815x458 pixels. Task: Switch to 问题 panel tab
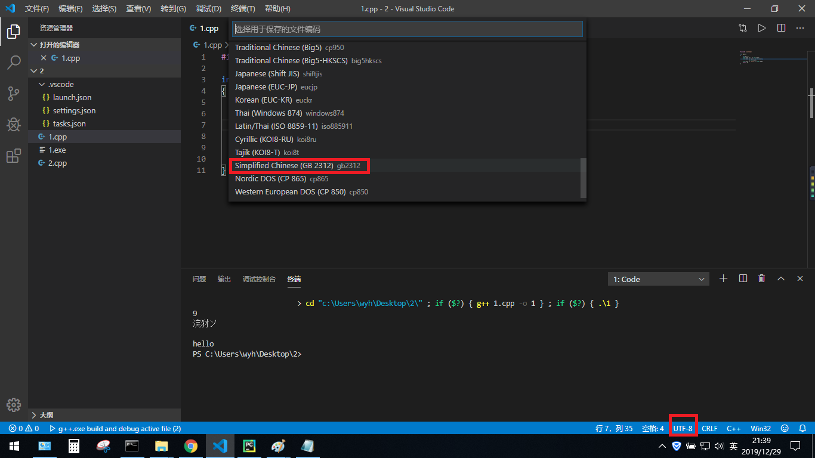coord(199,279)
